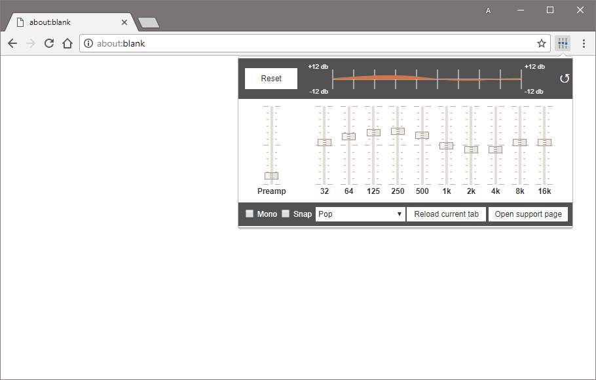
Task: Enable the Mono checkbox
Action: 250,214
